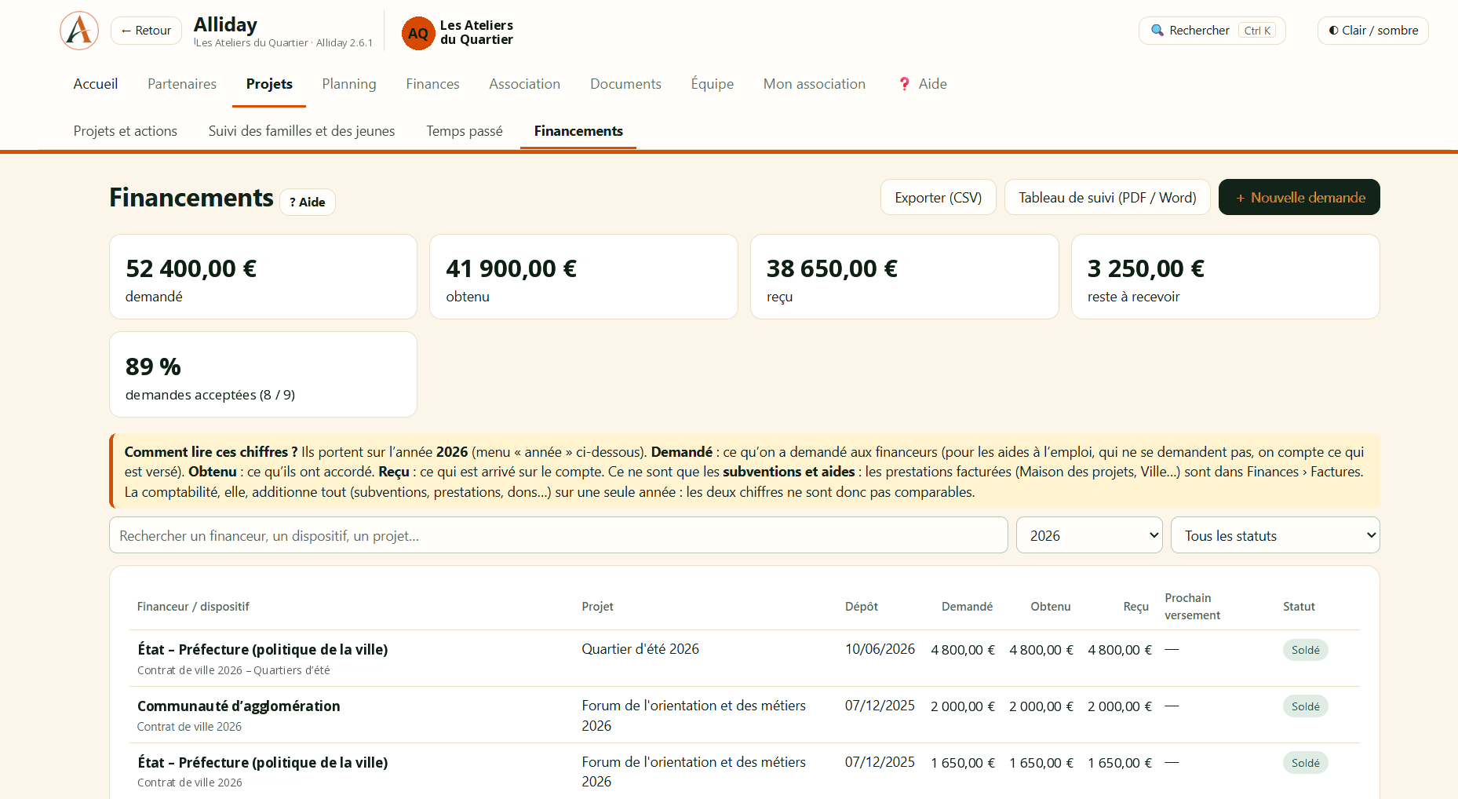Open Tableau de suivi (PDF / Word)

(1107, 197)
